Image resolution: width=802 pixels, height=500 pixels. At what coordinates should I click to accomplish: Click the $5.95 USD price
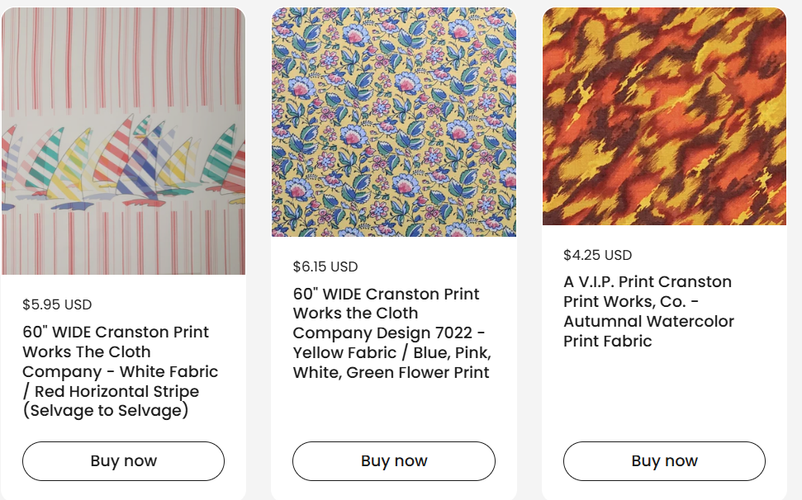(x=57, y=304)
